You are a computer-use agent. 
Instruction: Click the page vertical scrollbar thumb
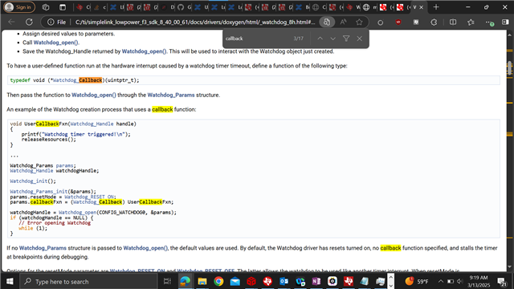pyautogui.click(x=510, y=68)
